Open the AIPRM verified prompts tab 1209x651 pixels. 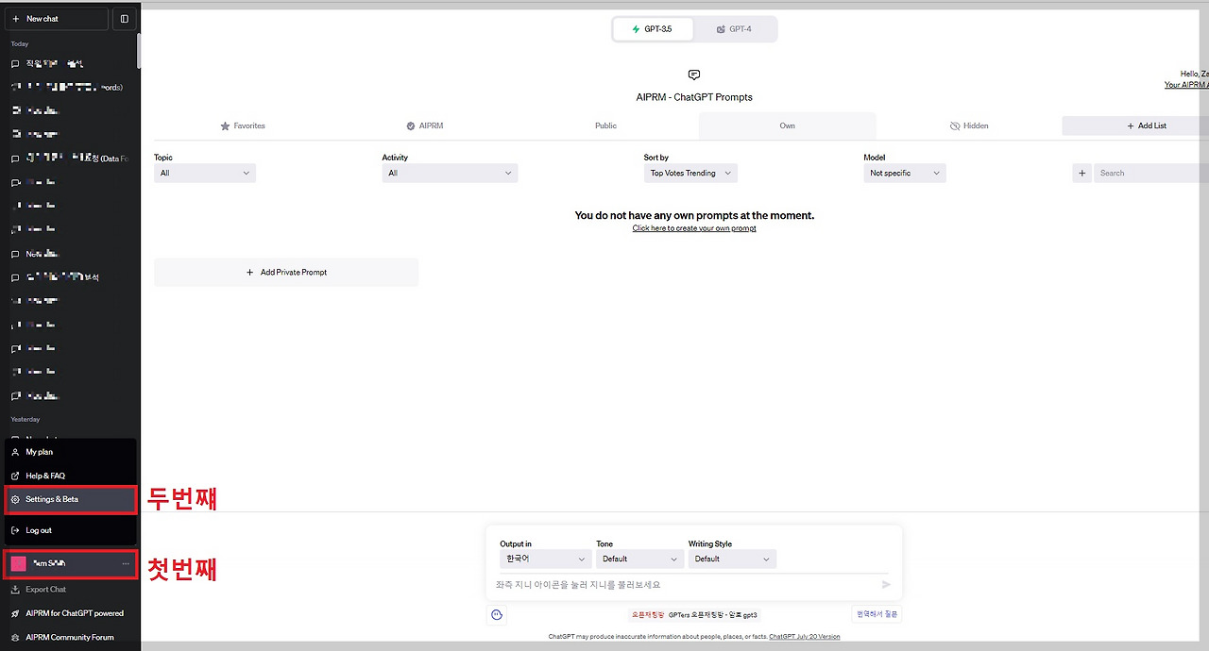[424, 125]
